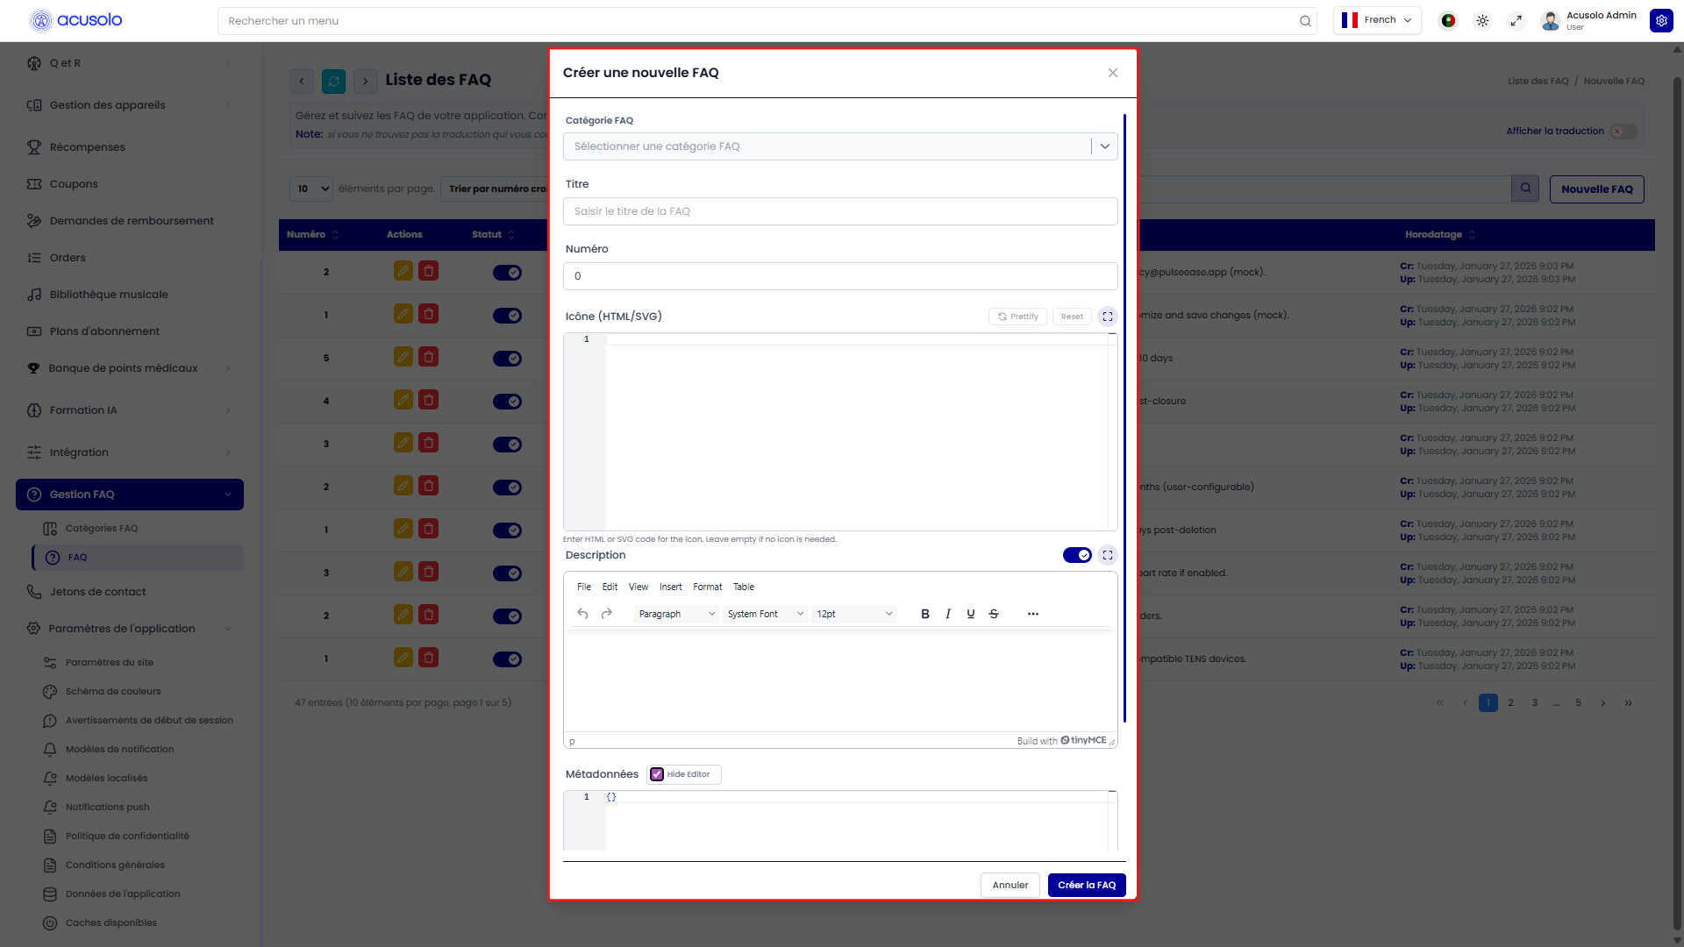Toggle light theme sun icon

pyautogui.click(x=1482, y=21)
